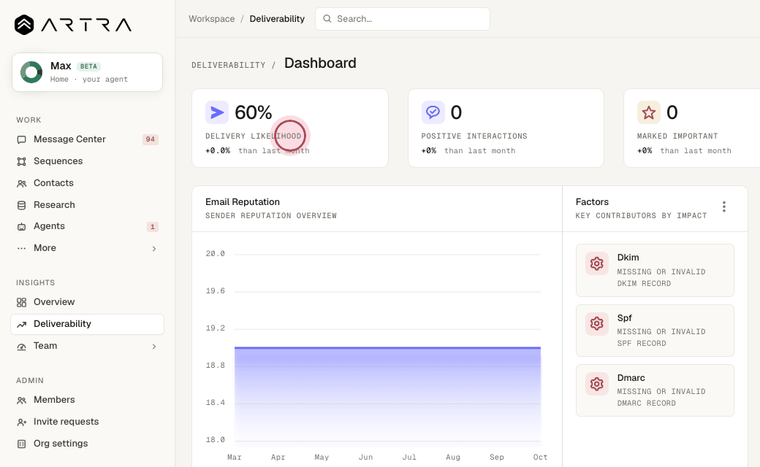Click the Deliverability trend arrow icon
This screenshot has height=467, width=760.
point(21,324)
